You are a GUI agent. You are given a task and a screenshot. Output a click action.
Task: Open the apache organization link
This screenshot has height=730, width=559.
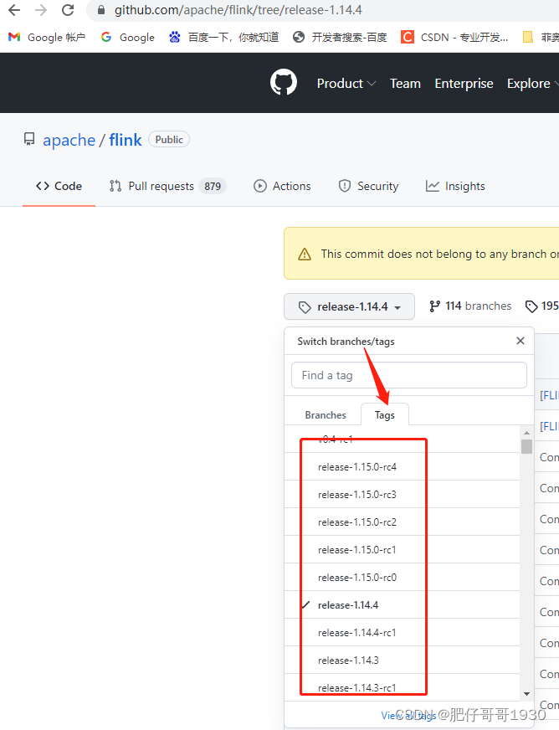click(69, 140)
